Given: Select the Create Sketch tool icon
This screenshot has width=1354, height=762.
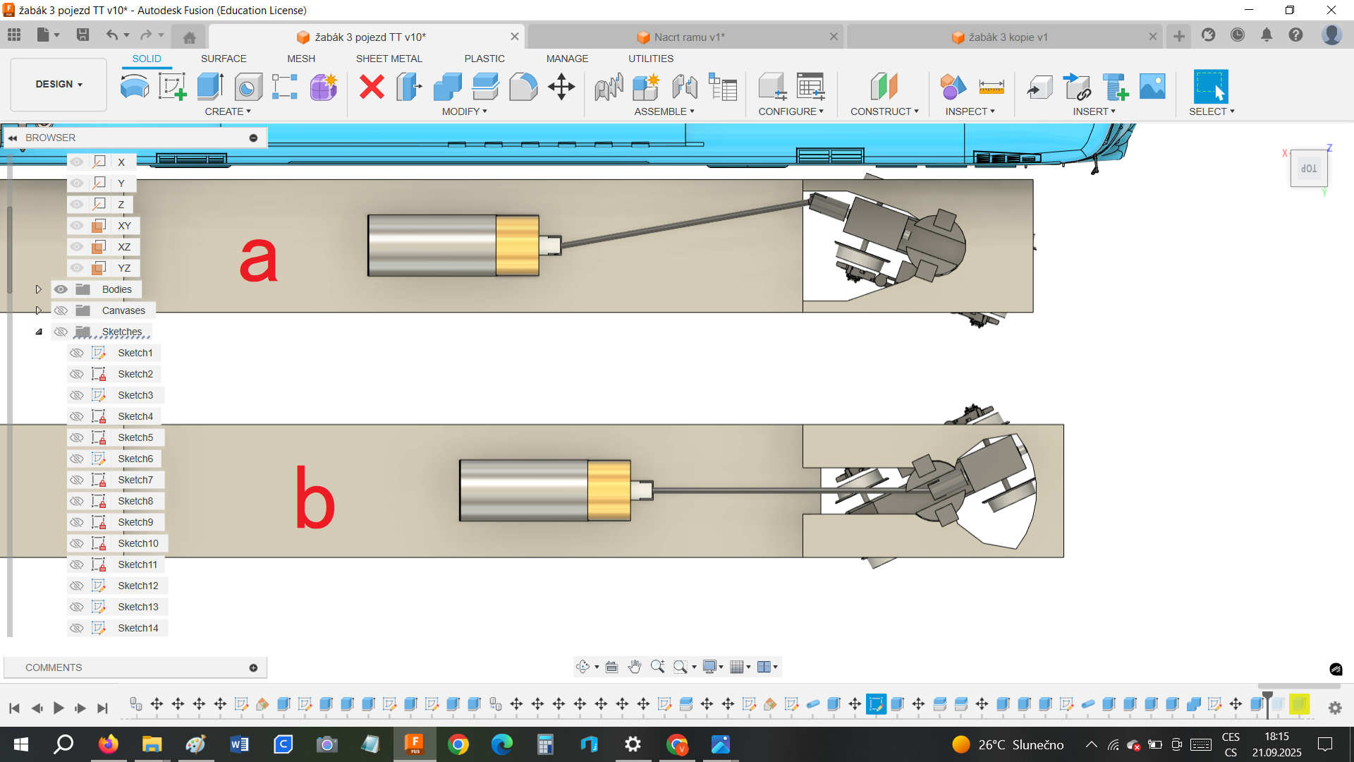Looking at the screenshot, I should [x=172, y=87].
